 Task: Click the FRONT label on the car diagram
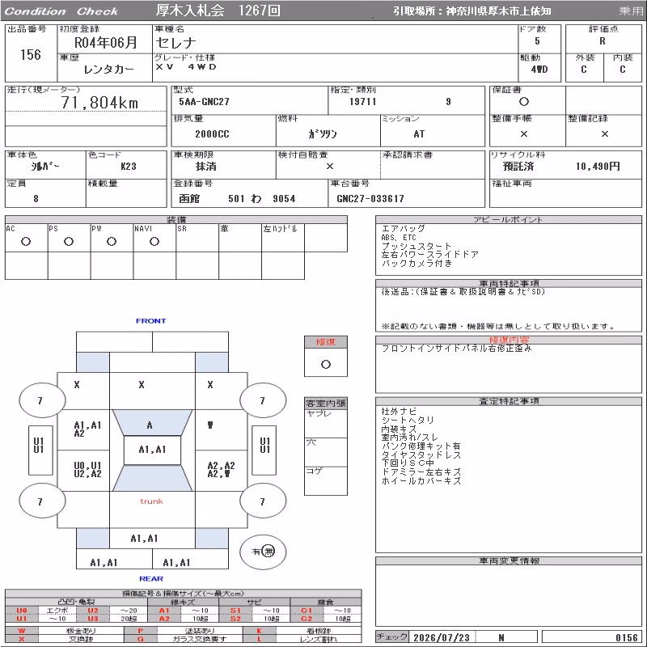[x=151, y=320]
